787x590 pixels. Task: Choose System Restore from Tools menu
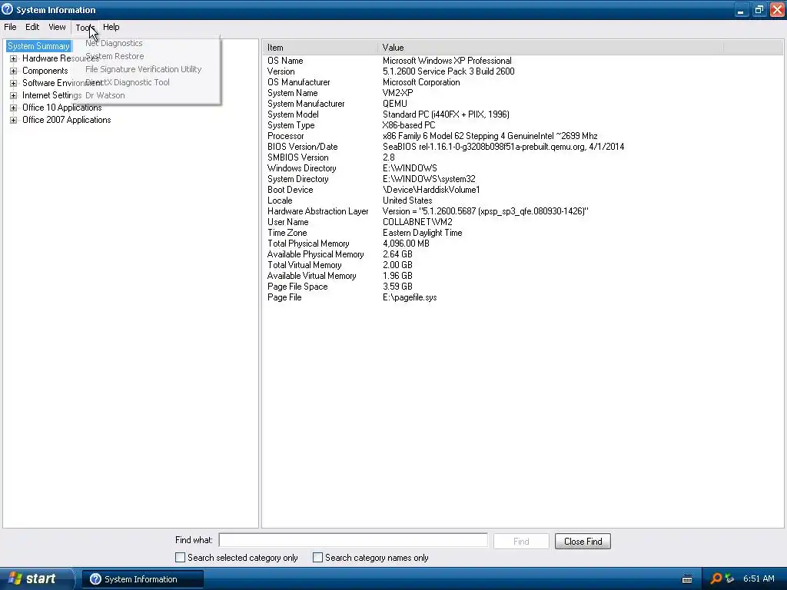tap(115, 56)
